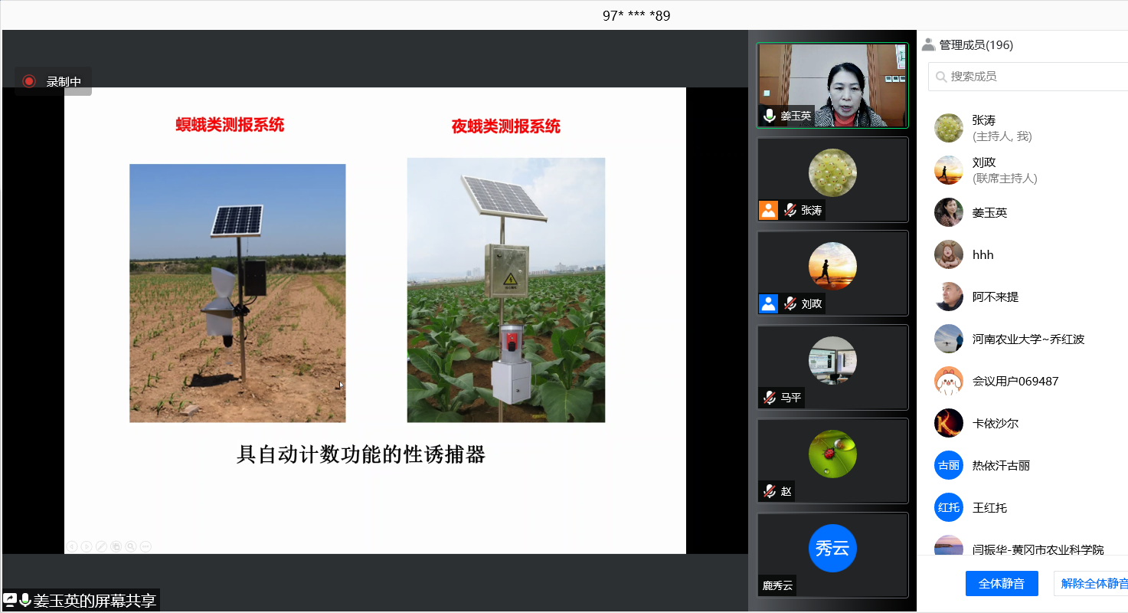This screenshot has height=613, width=1128.
Task: Click the blue 秀云 avatar circle in tile
Action: click(832, 548)
